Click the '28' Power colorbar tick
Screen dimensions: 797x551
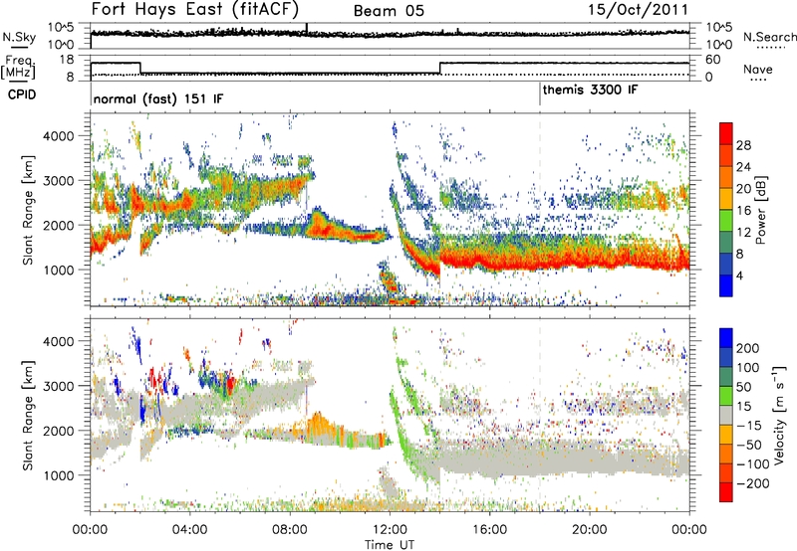(x=743, y=145)
